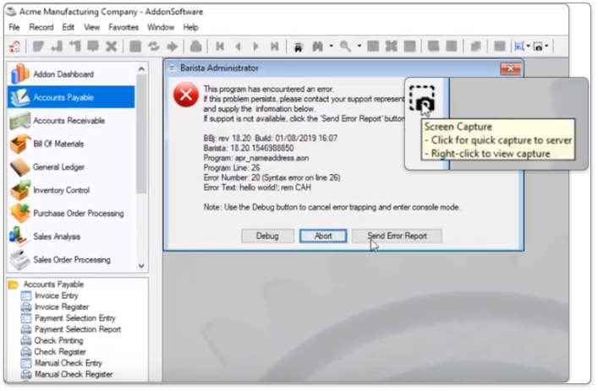Select Check Printing tree item
Screen dimensions: 598x391
[58, 340]
